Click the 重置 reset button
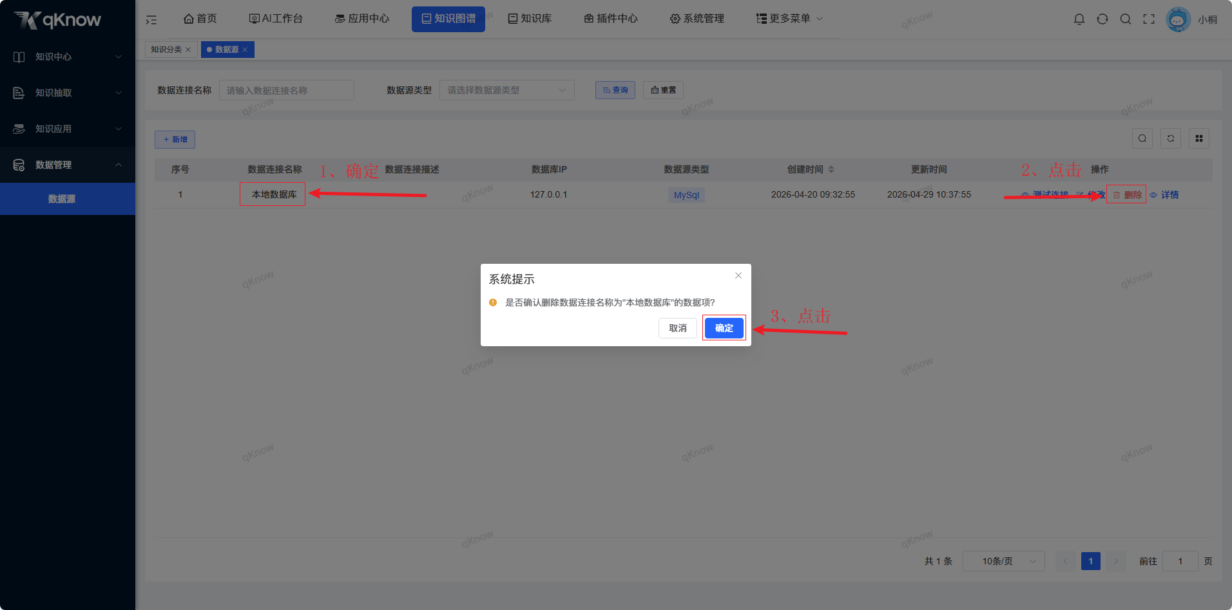The width and height of the screenshot is (1232, 610). (663, 90)
